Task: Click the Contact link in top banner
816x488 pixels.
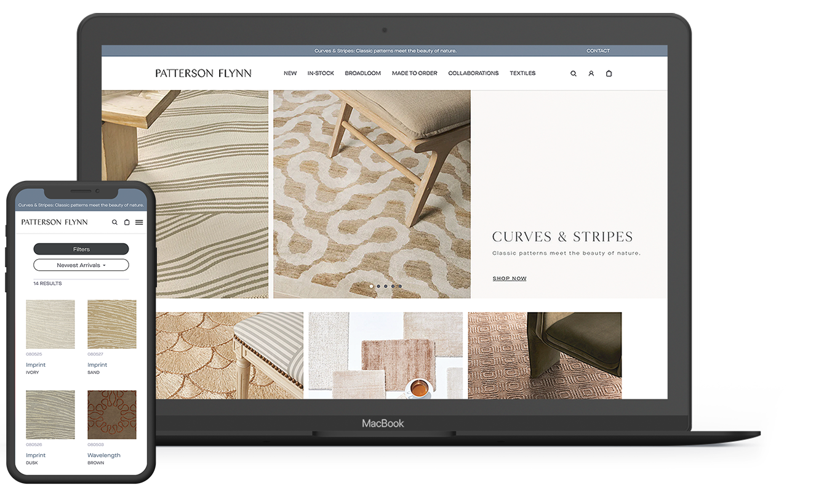Action: point(598,51)
